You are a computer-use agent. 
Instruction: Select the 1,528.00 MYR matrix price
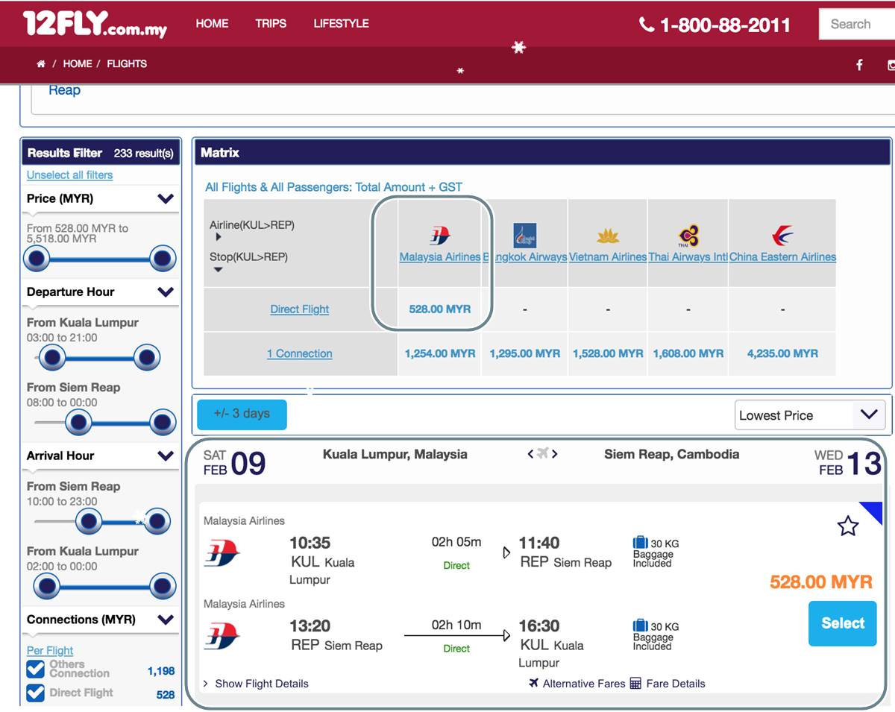(x=608, y=354)
